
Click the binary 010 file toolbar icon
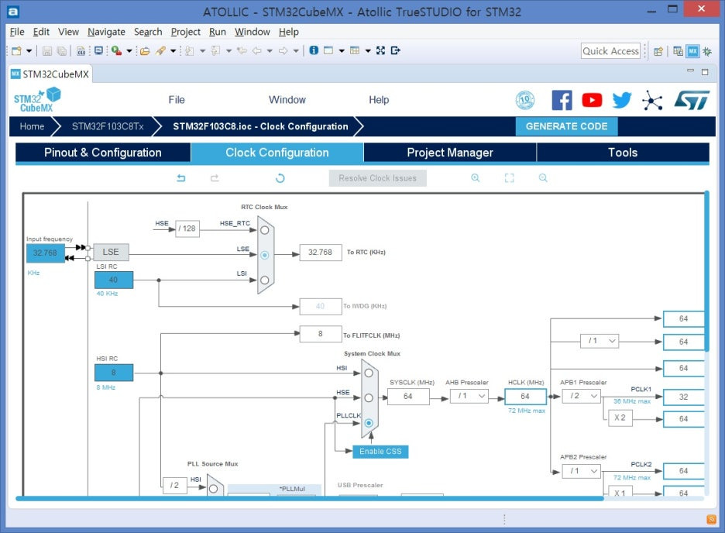pos(81,51)
